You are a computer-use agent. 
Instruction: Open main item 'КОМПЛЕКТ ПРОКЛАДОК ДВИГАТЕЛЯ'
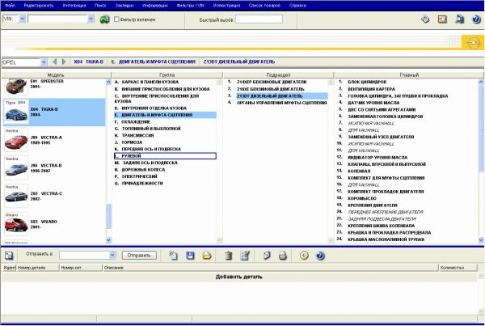click(x=386, y=192)
